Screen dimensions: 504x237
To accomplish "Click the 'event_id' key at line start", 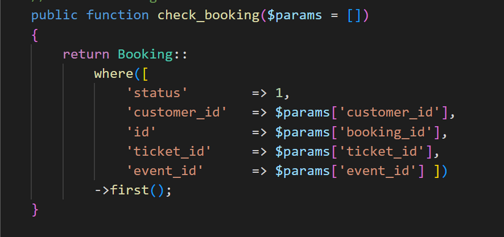I will (x=165, y=171).
